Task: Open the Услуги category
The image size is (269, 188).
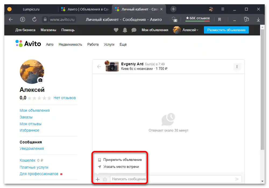Action: click(x=109, y=45)
